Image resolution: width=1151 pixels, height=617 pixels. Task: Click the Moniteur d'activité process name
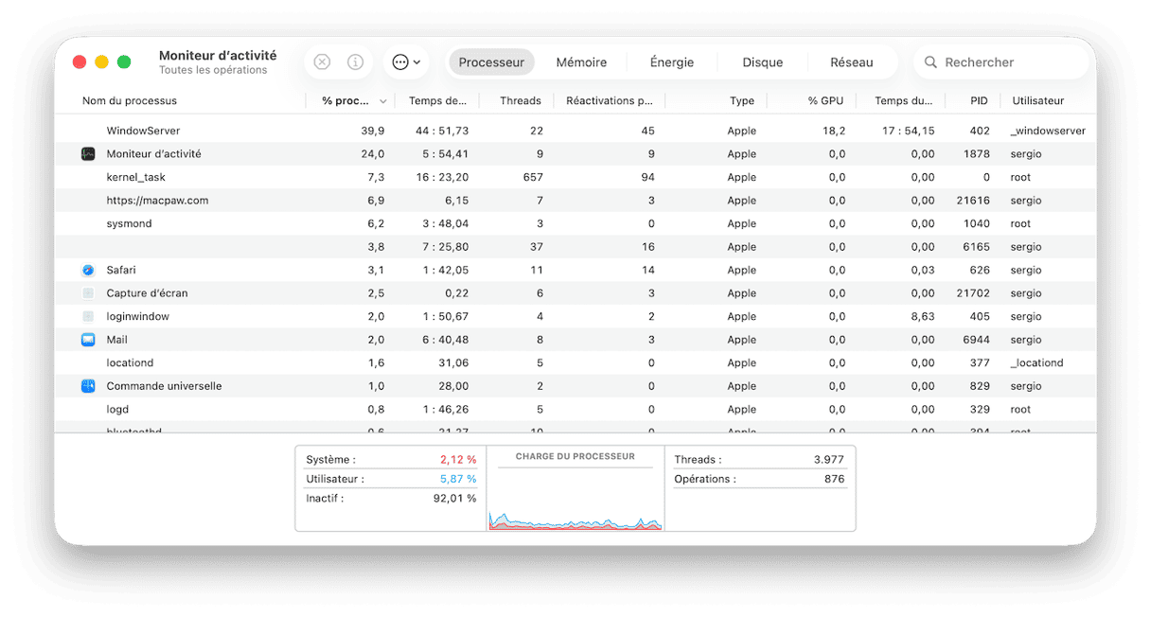point(153,153)
